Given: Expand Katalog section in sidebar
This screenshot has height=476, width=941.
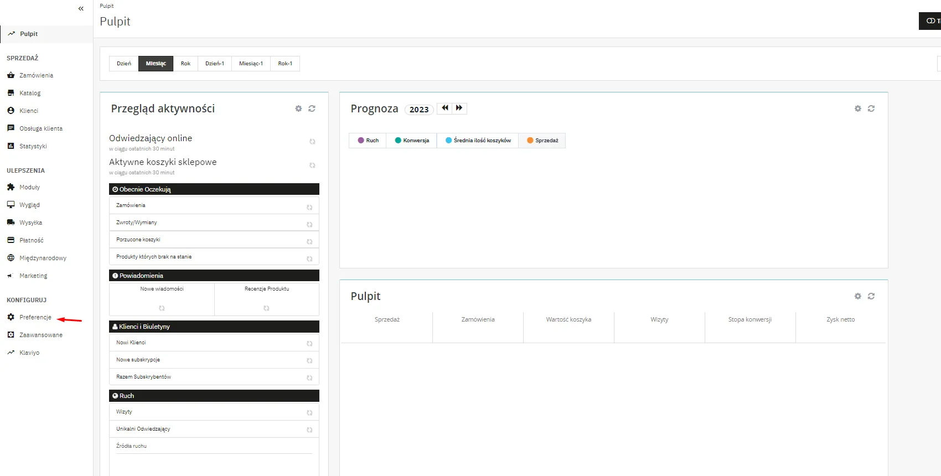Looking at the screenshot, I should (x=30, y=93).
